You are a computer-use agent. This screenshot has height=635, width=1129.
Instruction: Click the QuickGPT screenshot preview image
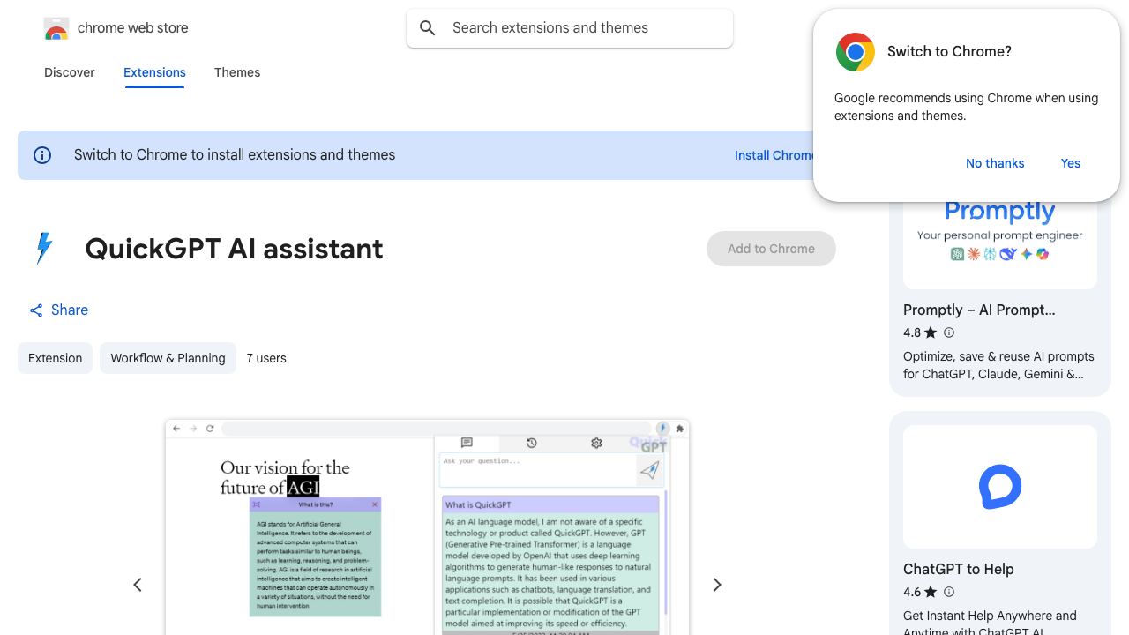pos(427,527)
